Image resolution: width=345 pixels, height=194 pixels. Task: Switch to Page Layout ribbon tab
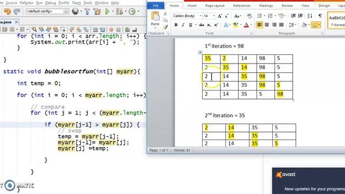coord(215,6)
